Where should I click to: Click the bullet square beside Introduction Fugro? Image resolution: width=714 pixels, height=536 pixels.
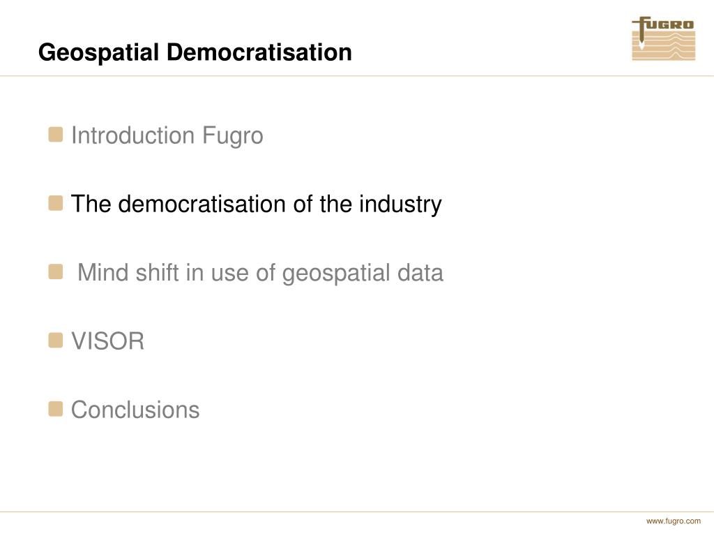tap(56, 135)
